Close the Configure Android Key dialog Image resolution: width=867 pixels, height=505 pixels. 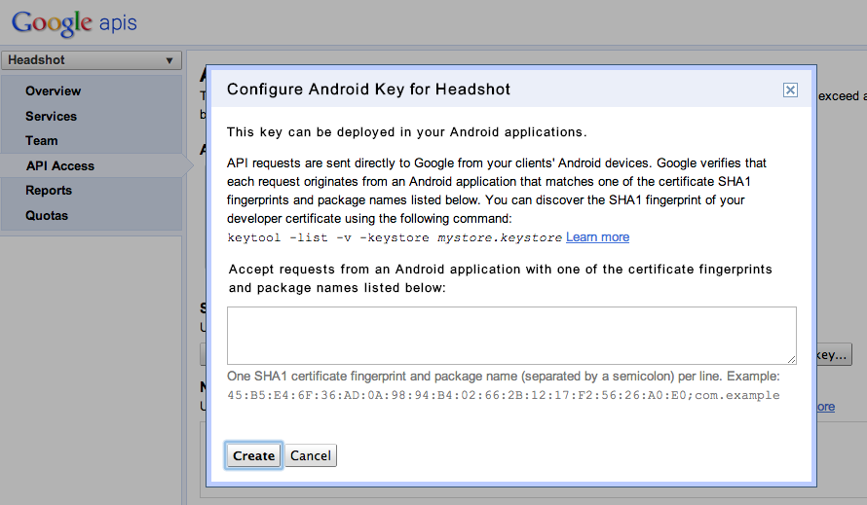pos(790,90)
